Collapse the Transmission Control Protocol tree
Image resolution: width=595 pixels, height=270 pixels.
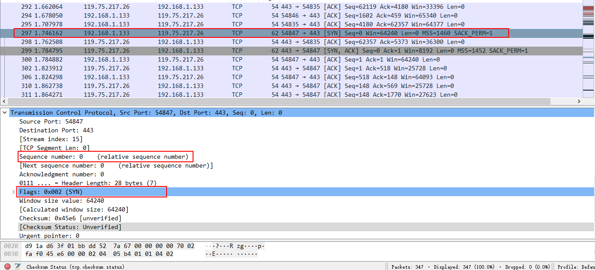tap(5, 113)
